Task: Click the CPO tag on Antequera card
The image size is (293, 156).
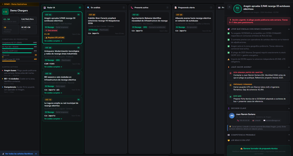Action: point(58,60)
